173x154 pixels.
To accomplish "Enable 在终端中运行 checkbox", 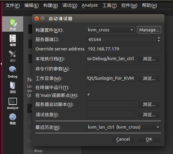I will click(x=89, y=86).
